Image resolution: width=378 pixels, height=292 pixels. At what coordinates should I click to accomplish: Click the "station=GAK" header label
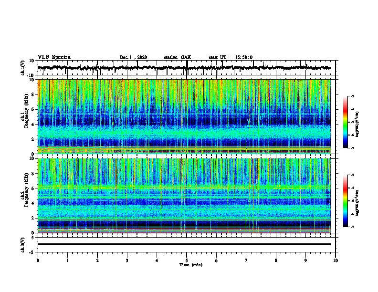tap(178, 57)
